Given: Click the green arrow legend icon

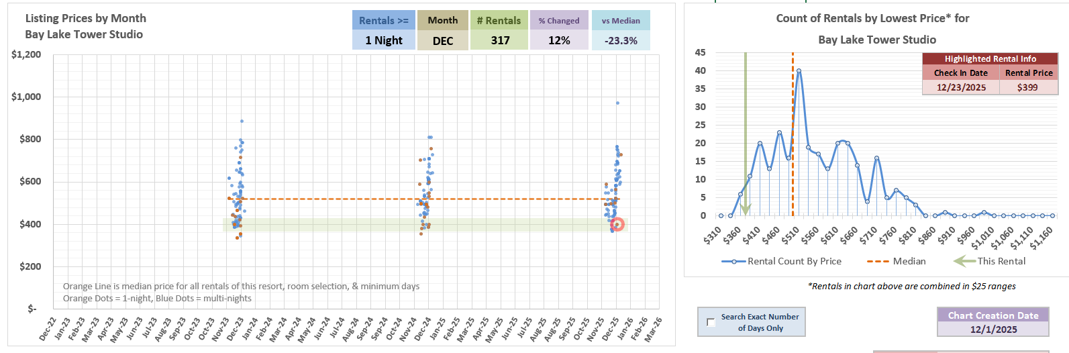Looking at the screenshot, I should [x=964, y=261].
